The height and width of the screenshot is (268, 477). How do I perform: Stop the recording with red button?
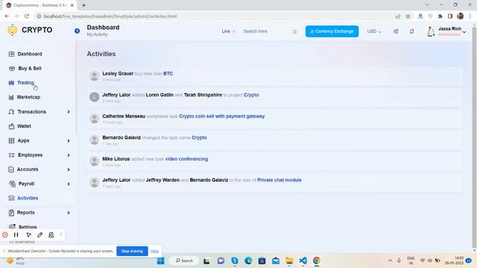(x=5, y=234)
